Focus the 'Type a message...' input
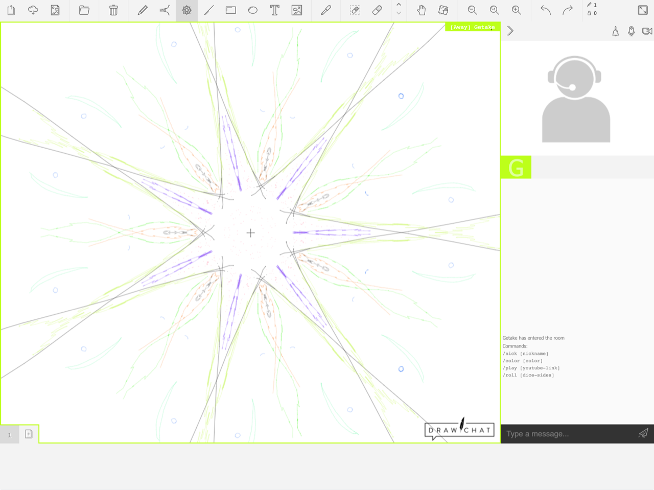This screenshot has width=654, height=490. coord(567,434)
